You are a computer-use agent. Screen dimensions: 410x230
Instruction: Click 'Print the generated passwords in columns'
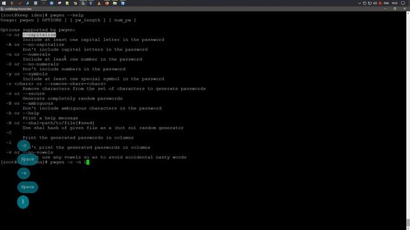click(78, 138)
